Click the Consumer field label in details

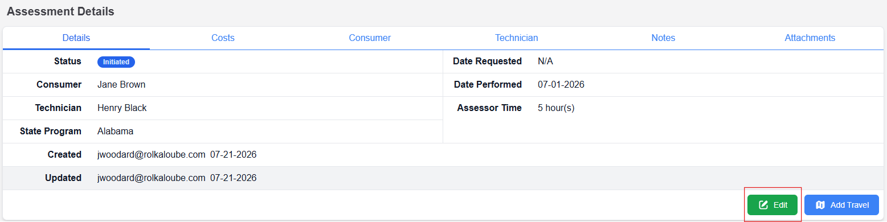coord(59,85)
